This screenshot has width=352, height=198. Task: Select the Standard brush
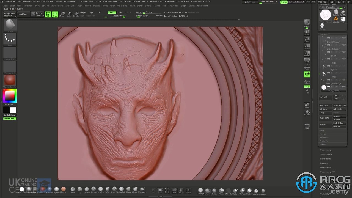coord(94,190)
